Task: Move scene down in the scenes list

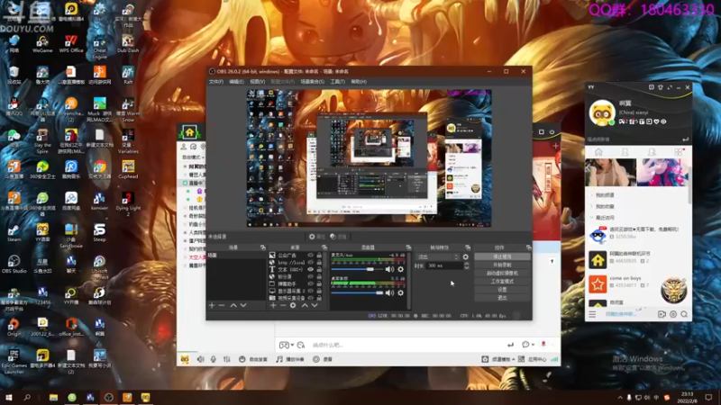Action: (x=243, y=305)
